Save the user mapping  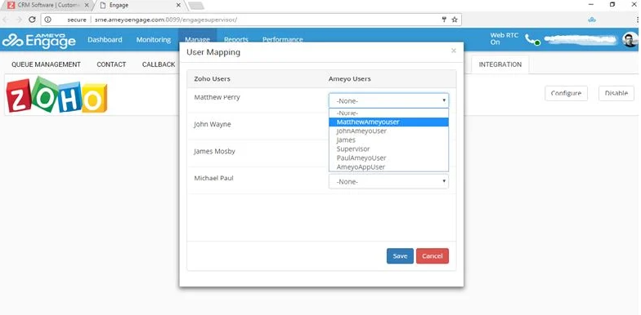pyautogui.click(x=400, y=256)
